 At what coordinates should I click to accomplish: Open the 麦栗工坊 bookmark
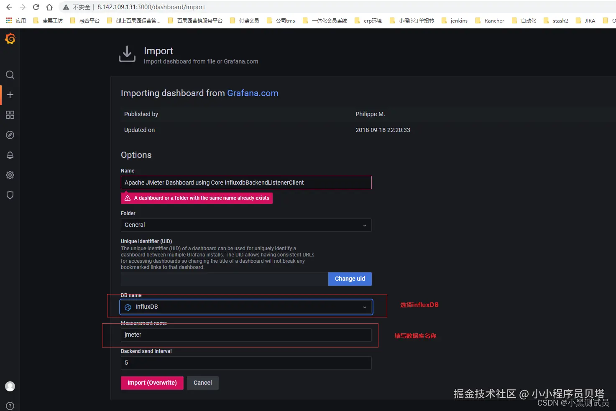click(x=48, y=20)
